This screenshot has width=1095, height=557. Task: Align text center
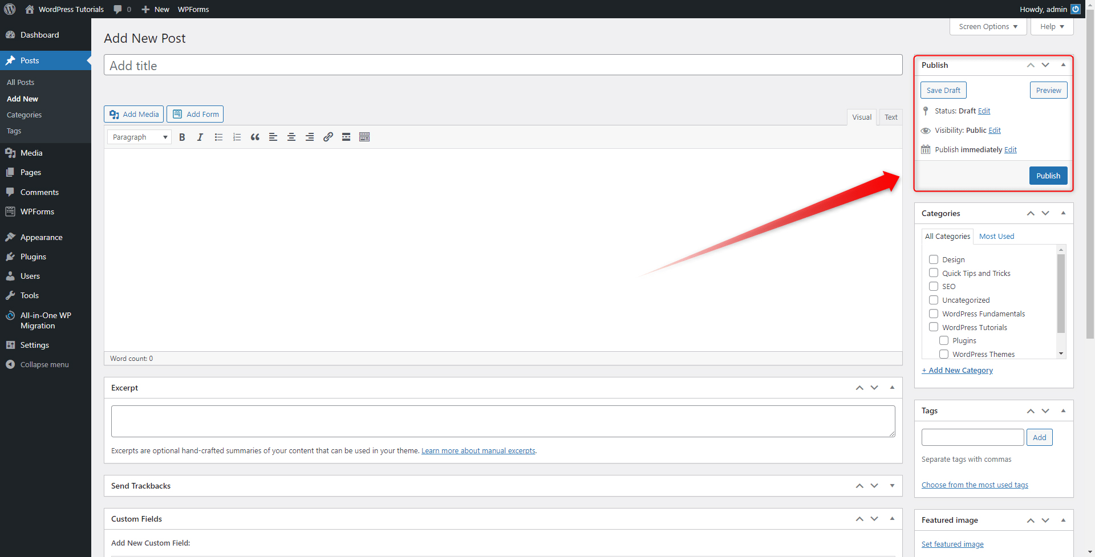(x=291, y=137)
